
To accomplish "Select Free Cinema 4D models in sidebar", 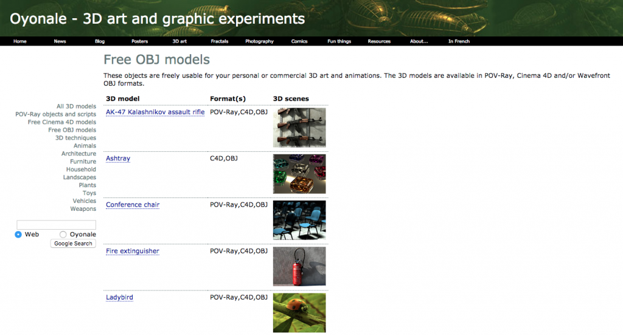I will [61, 122].
